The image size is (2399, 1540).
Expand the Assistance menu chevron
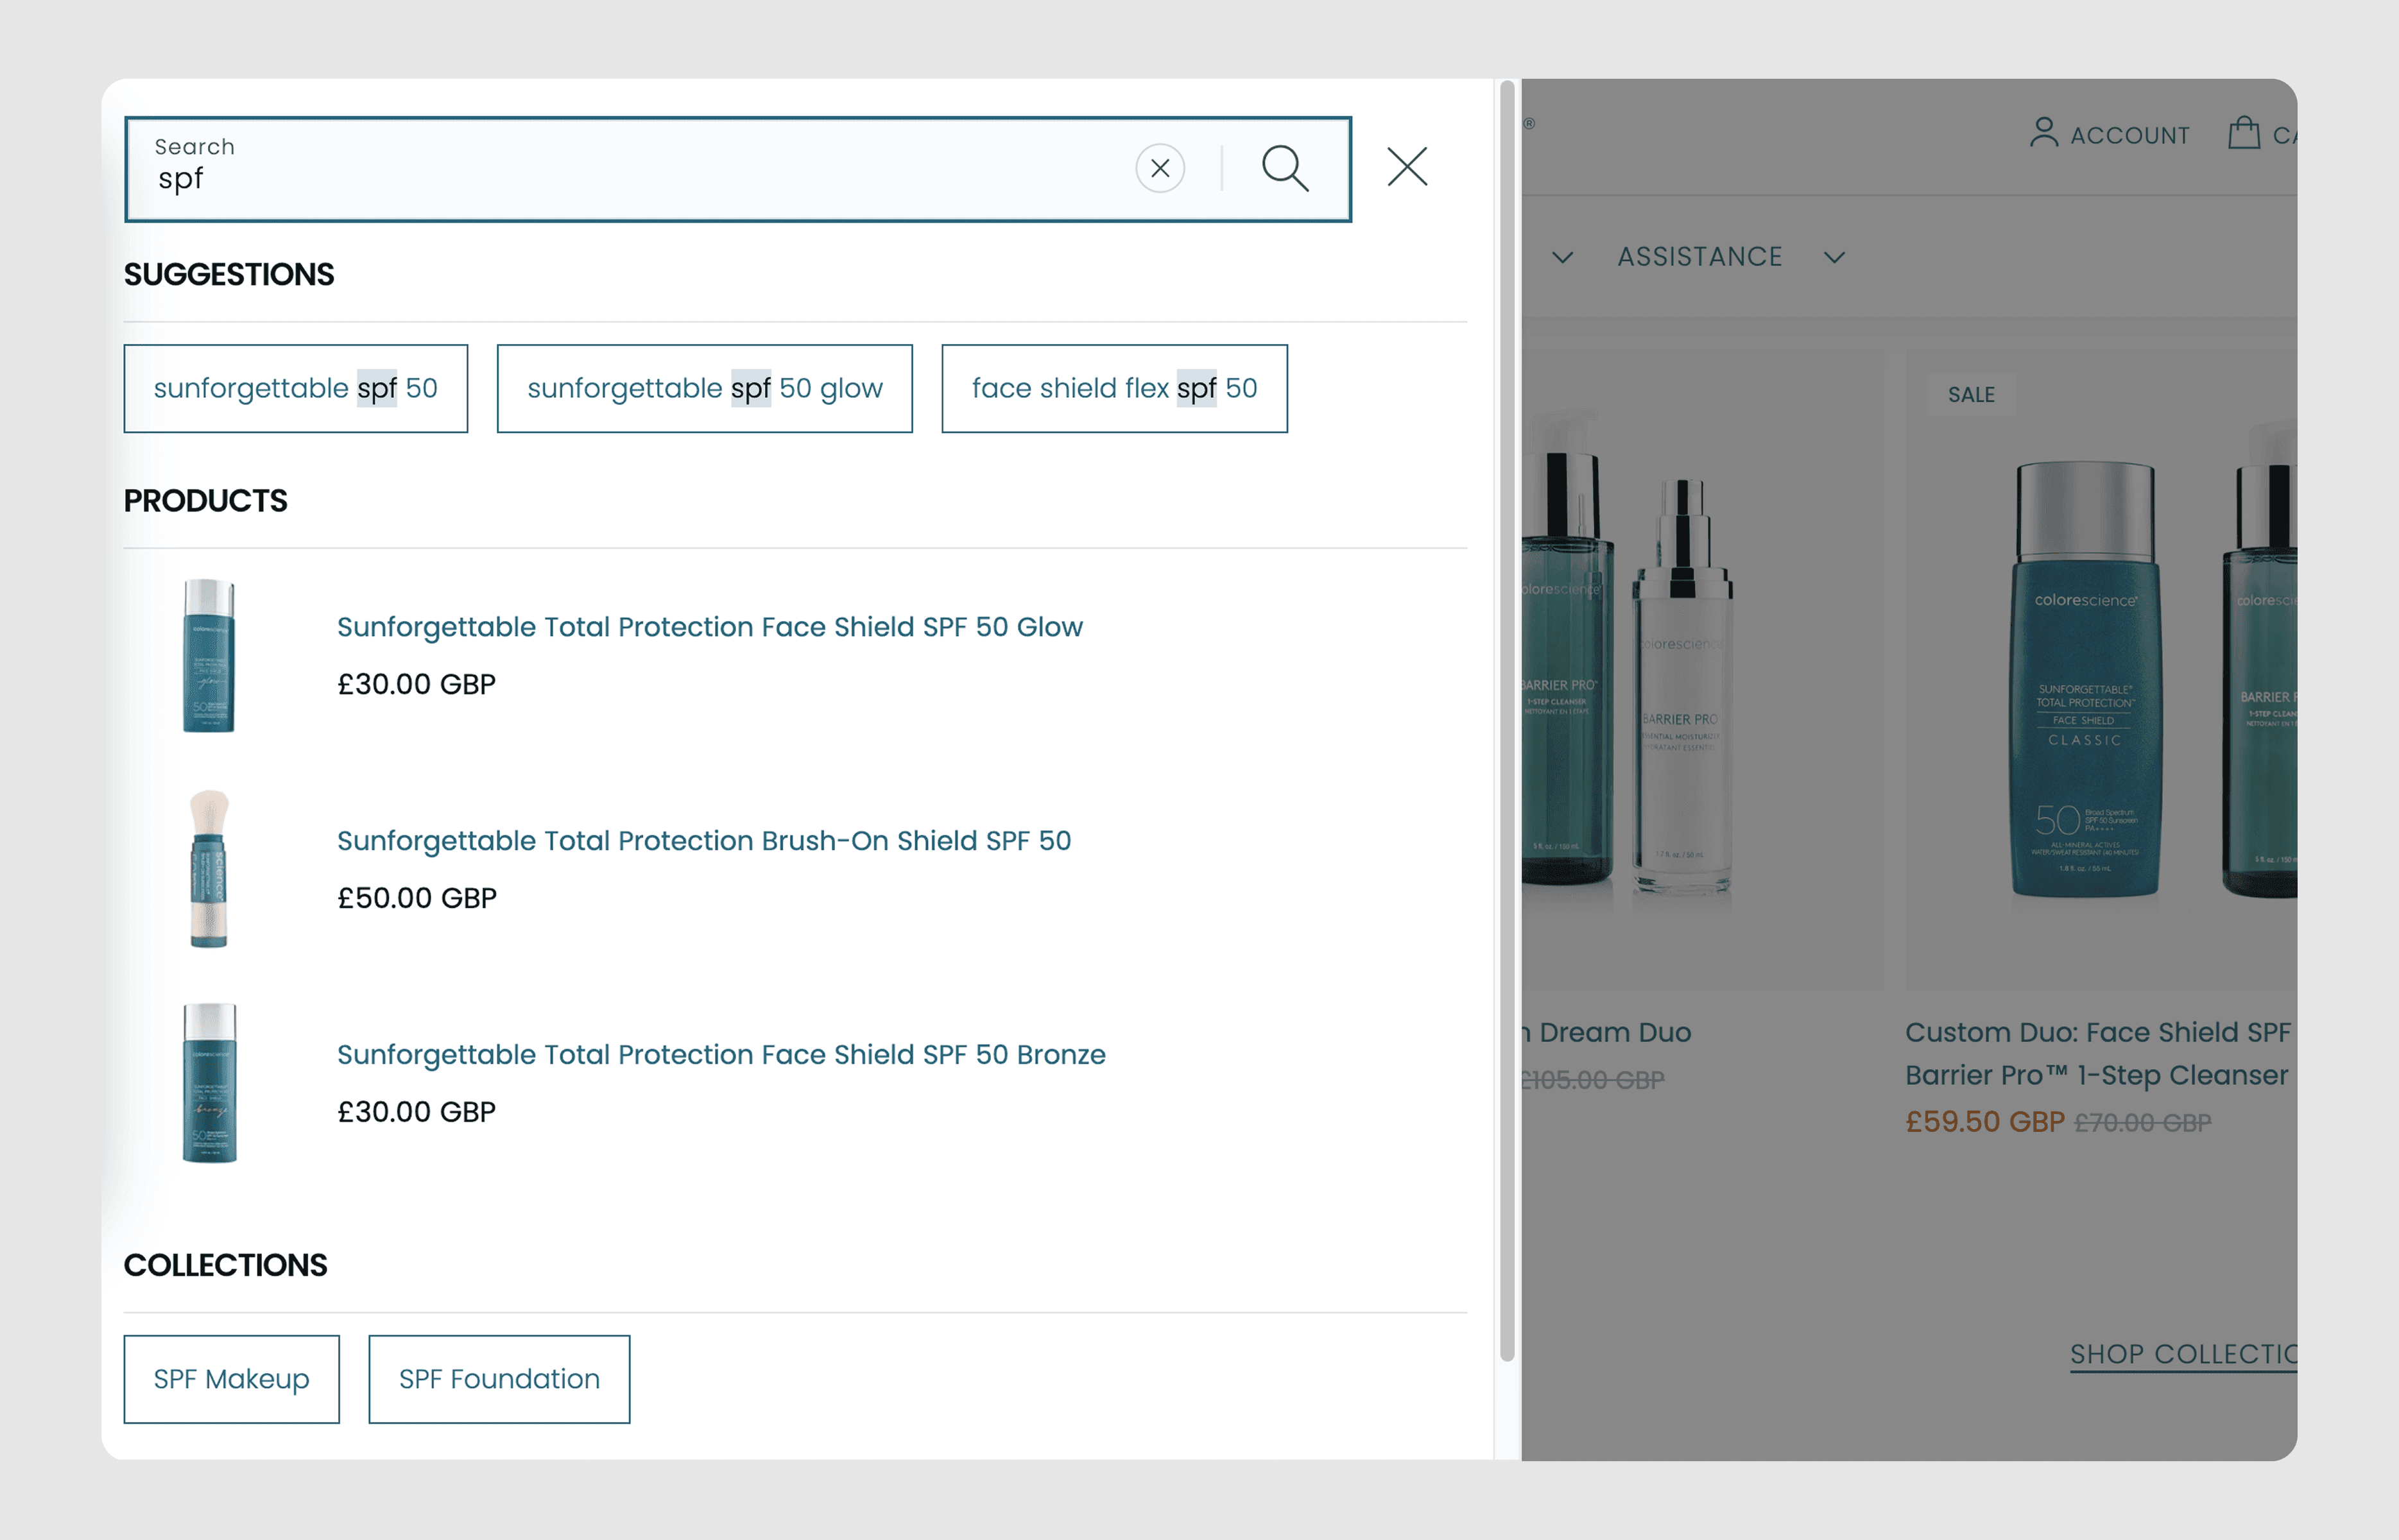[1834, 257]
